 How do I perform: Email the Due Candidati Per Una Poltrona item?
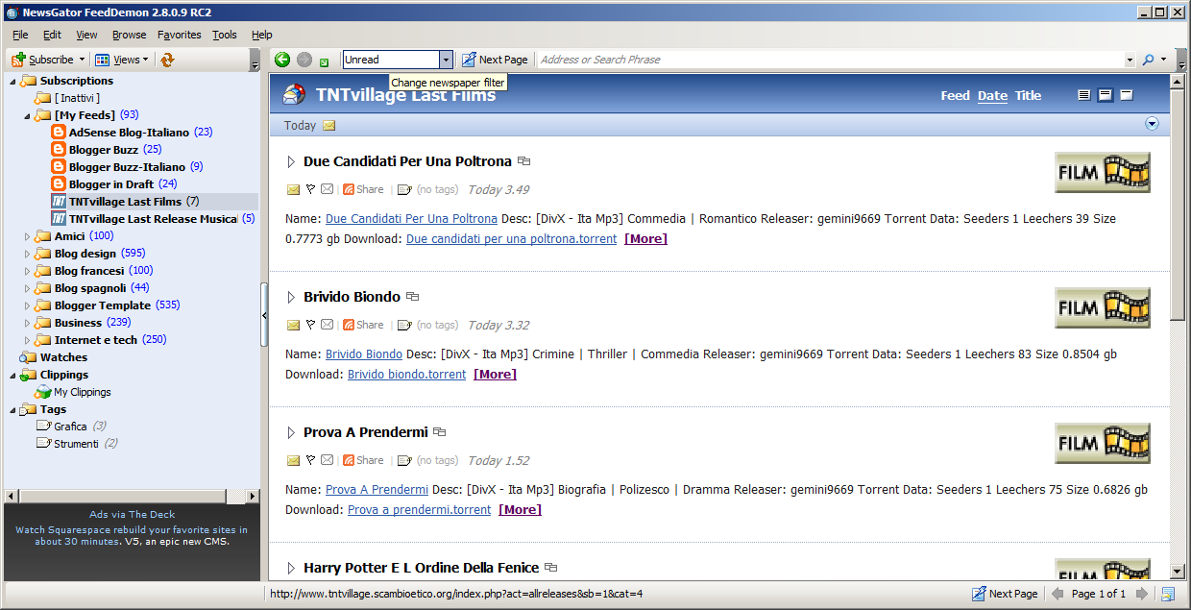coord(327,190)
